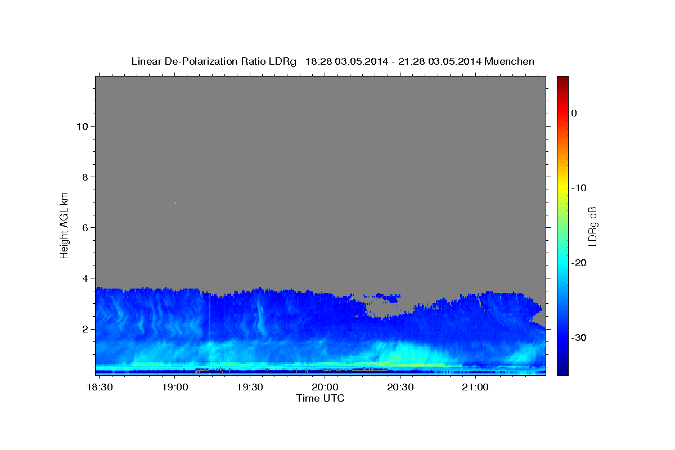This screenshot has width=675, height=450.
Task: Click the 19:30 time tick label
Action: tap(250, 388)
